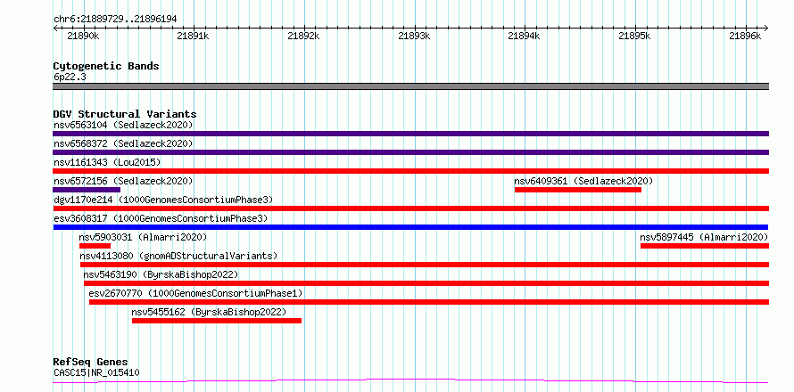Screen dimensions: 794x392
Task: Click the short red nsv5903031 bar
Action: point(95,246)
